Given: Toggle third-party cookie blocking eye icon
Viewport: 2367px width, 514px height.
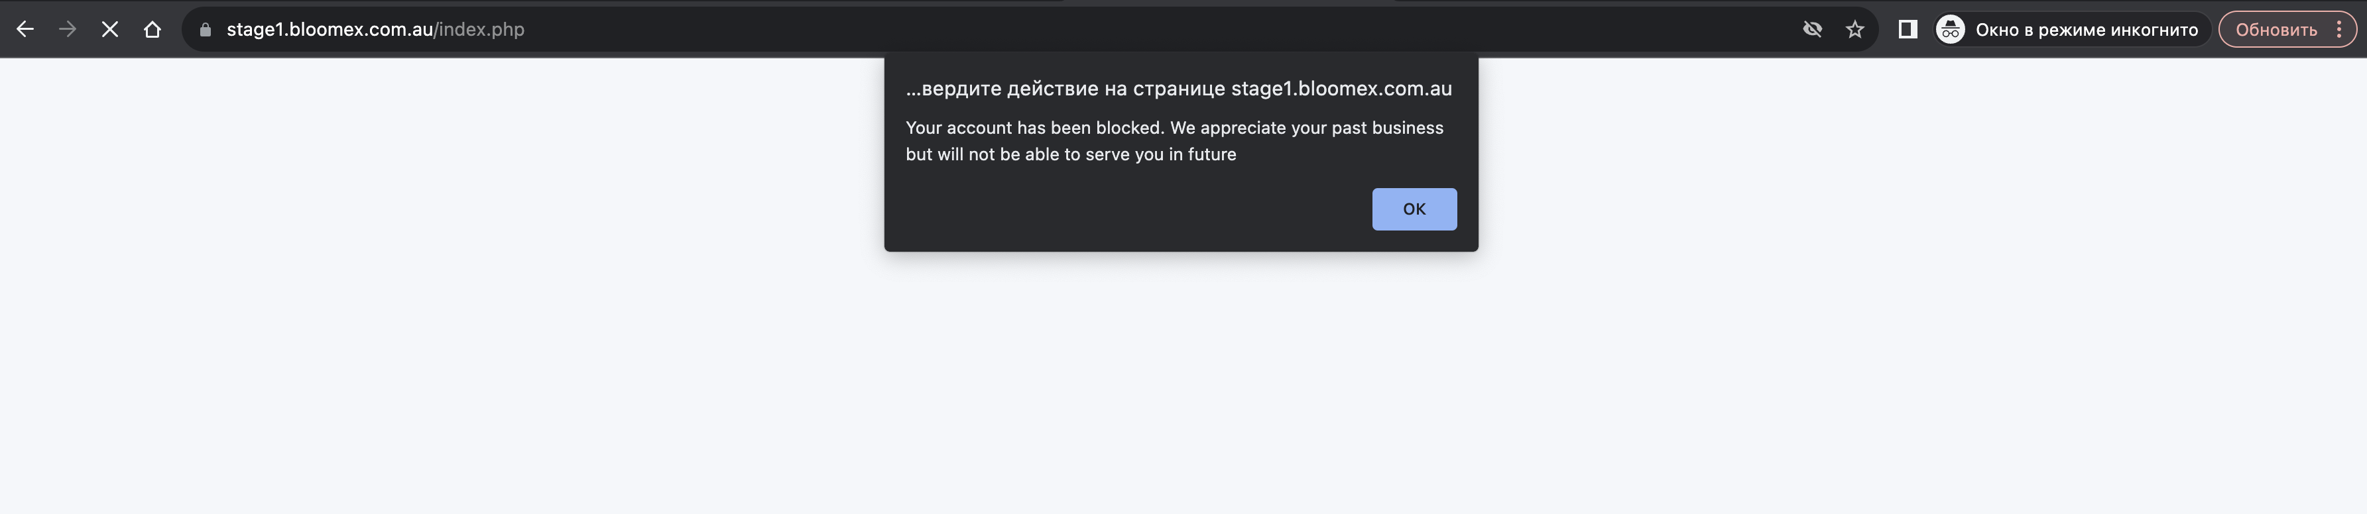Looking at the screenshot, I should (x=1812, y=29).
